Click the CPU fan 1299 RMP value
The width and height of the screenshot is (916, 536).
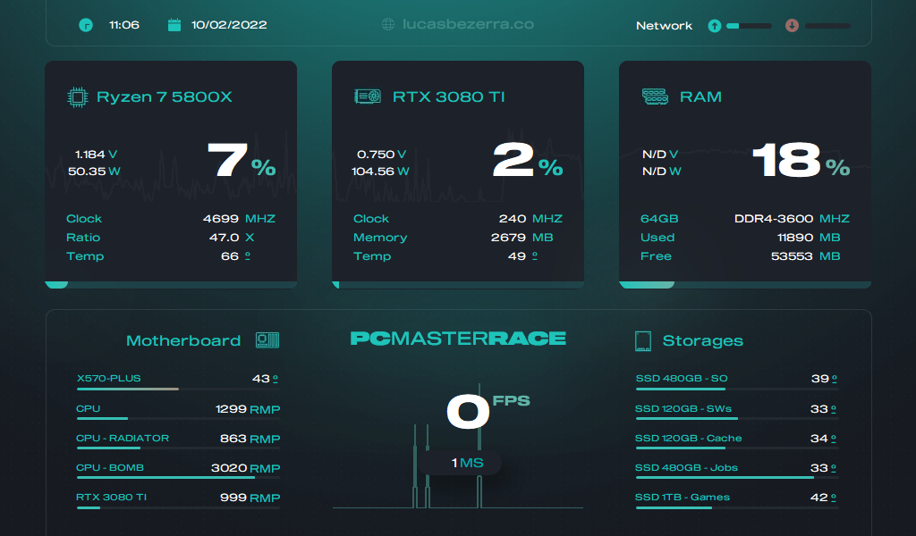(x=248, y=409)
